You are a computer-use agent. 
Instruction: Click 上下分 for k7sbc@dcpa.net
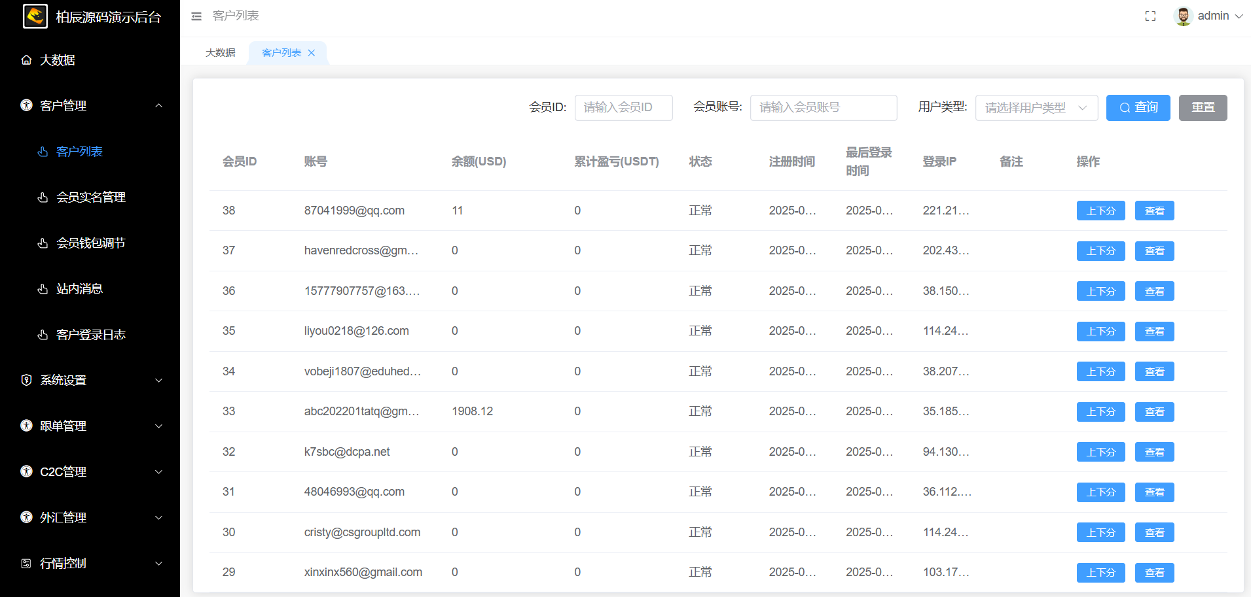point(1101,452)
